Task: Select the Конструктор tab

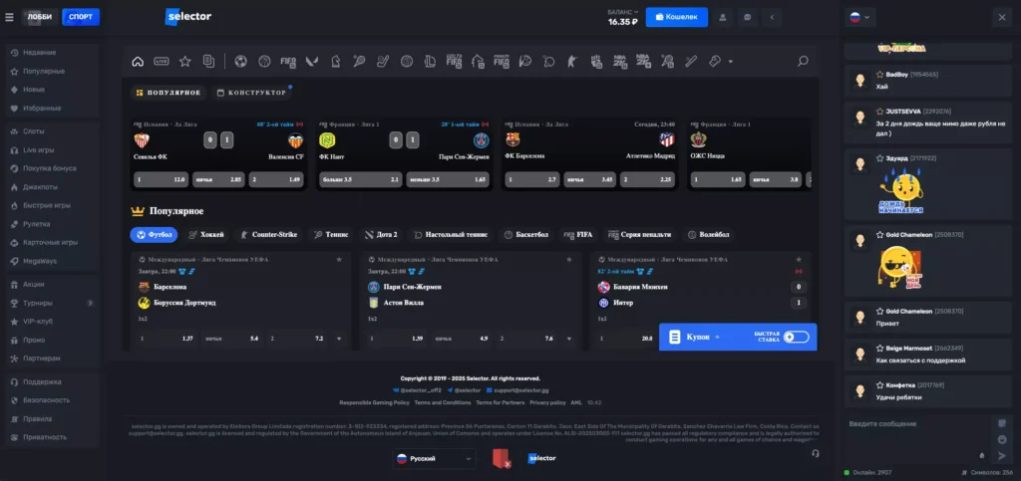Action: tap(251, 93)
